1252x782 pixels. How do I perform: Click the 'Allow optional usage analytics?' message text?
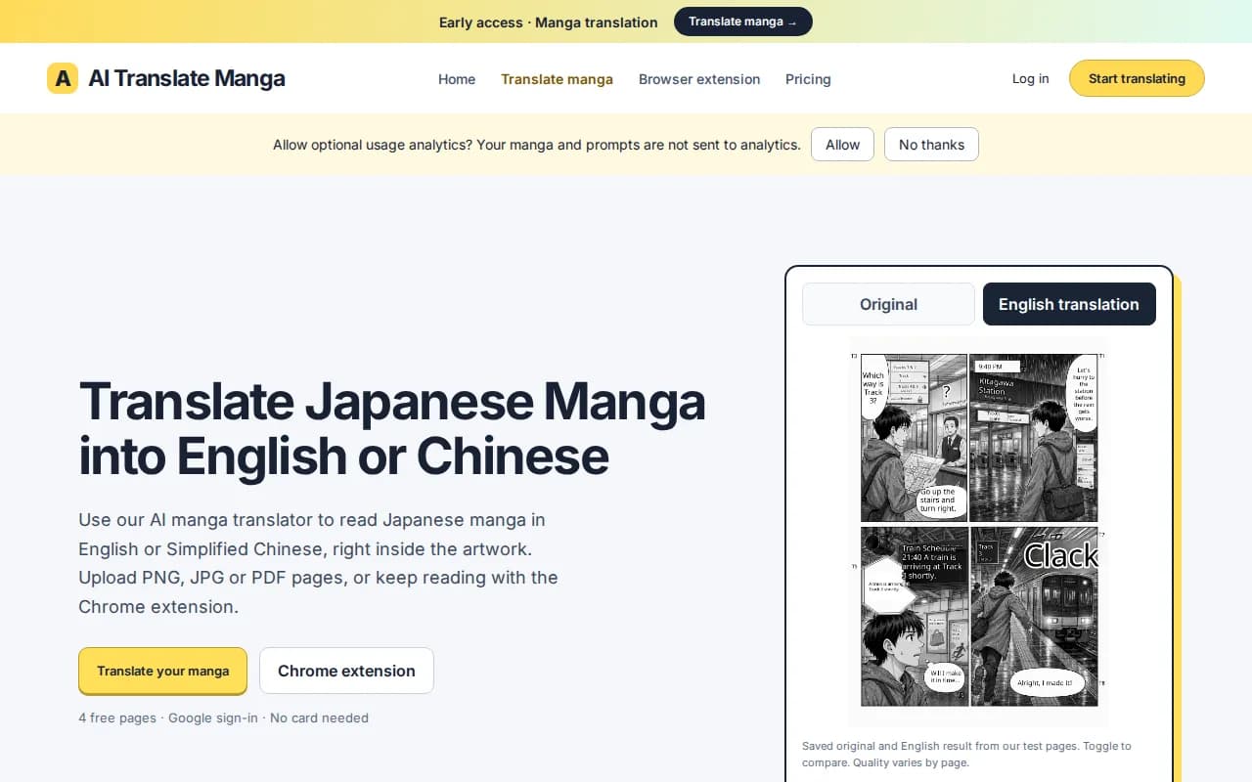pyautogui.click(x=536, y=145)
